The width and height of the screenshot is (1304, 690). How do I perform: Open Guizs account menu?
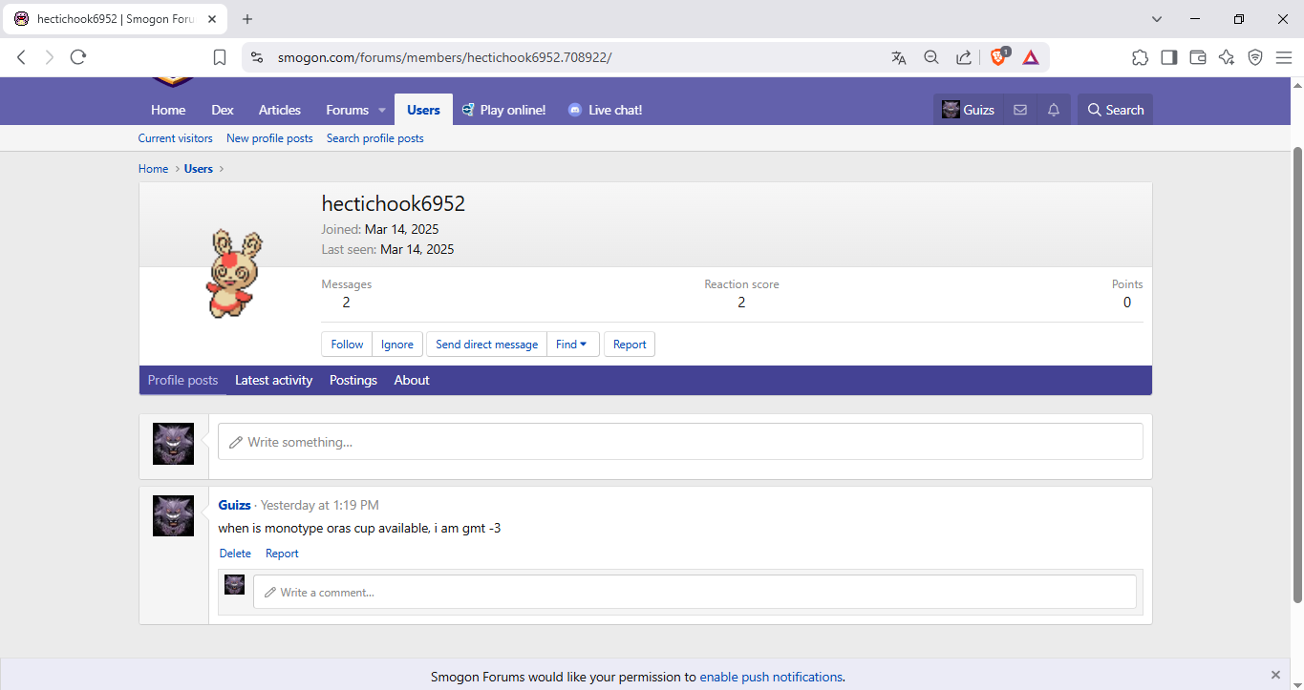(968, 110)
